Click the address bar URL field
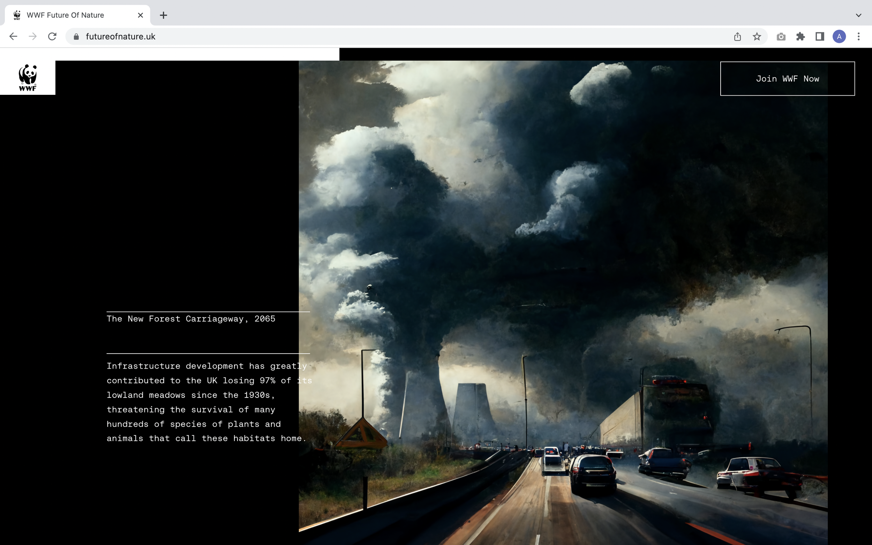 (x=397, y=36)
